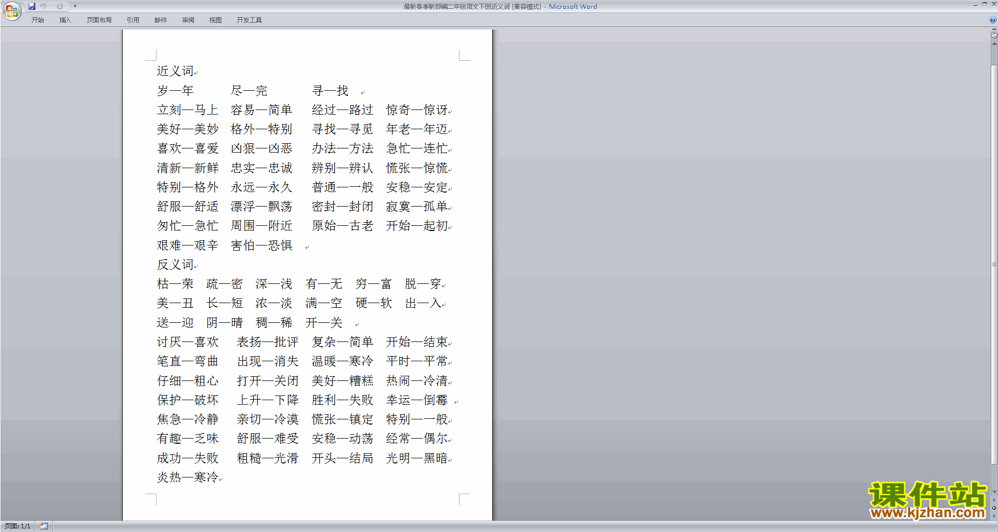Click the Redo (repeat) icon

pos(60,6)
